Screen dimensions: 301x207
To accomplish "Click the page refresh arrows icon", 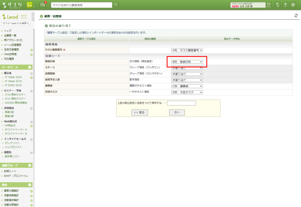I will pos(296,16).
